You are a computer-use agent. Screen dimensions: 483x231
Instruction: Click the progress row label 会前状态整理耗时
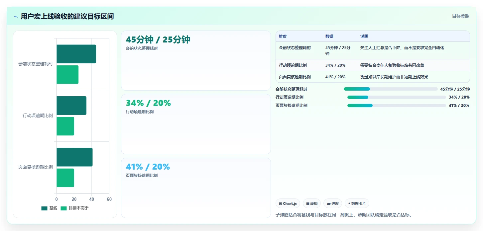292,89
